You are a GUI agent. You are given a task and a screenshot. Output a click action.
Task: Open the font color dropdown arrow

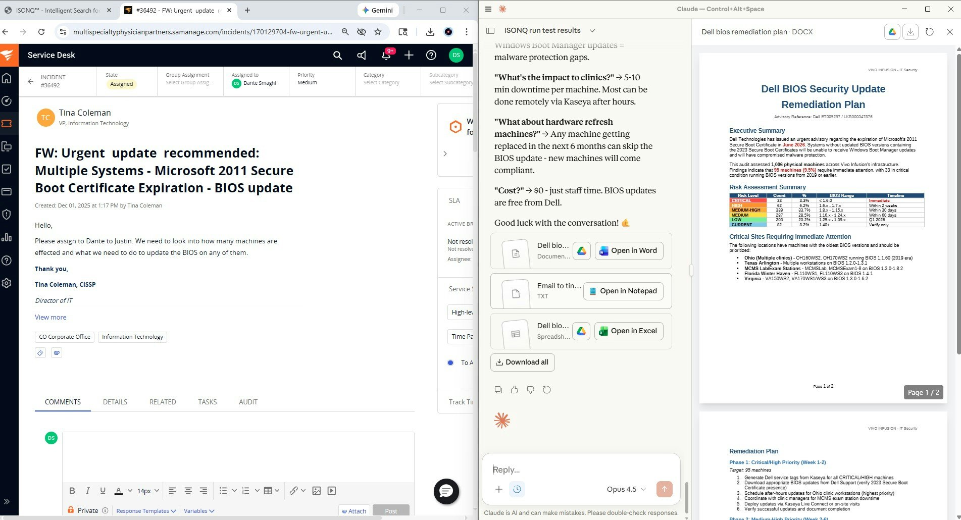[130, 491]
